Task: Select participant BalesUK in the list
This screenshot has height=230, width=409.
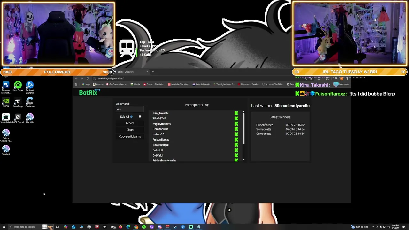Action: point(158,150)
